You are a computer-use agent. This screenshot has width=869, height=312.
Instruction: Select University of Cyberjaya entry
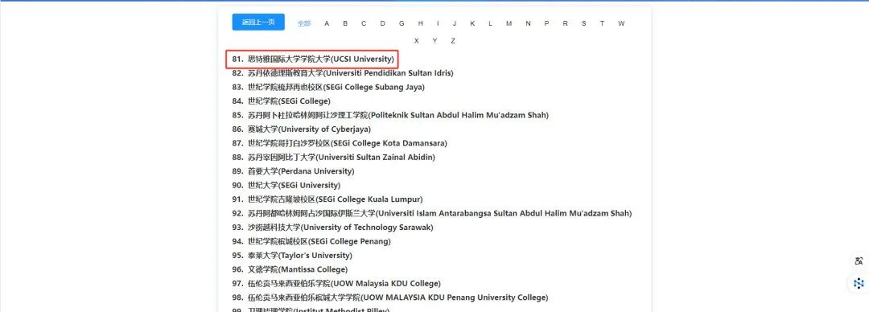302,129
